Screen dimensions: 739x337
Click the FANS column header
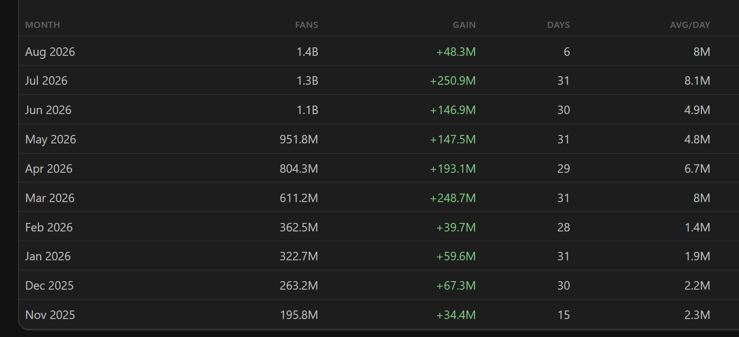pyautogui.click(x=306, y=25)
